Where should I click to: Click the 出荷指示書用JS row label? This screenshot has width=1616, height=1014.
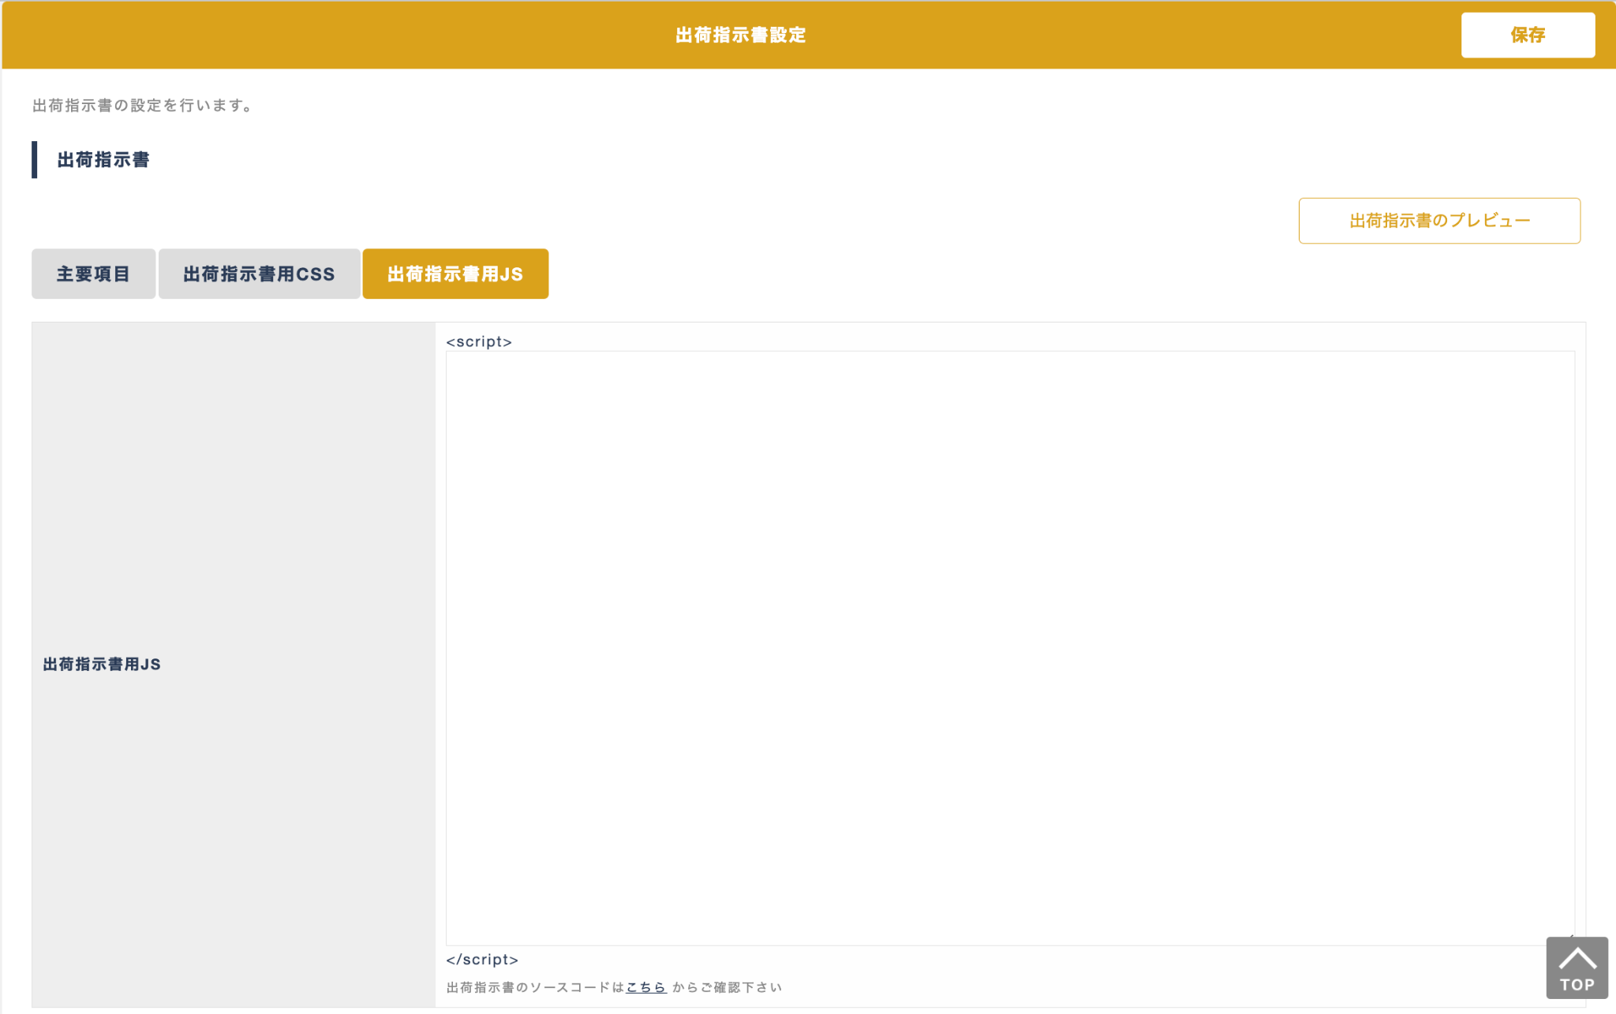pyautogui.click(x=102, y=665)
